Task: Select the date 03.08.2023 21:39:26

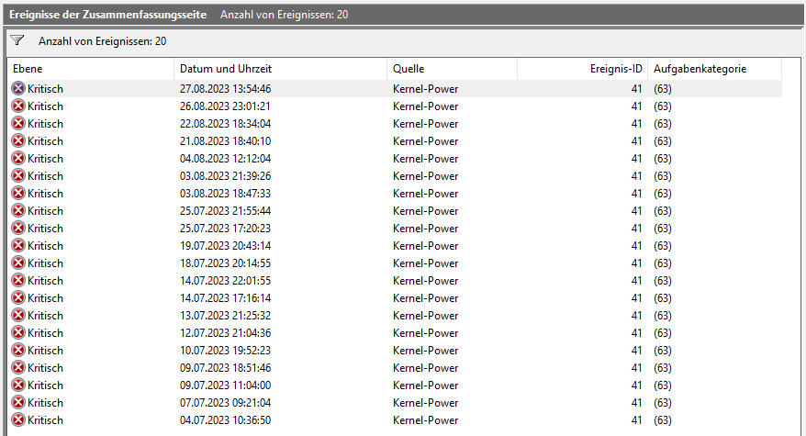Action: pos(225,176)
